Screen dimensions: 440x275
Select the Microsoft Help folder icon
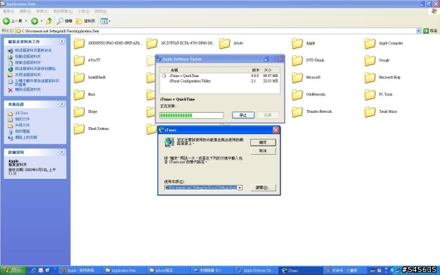370,78
